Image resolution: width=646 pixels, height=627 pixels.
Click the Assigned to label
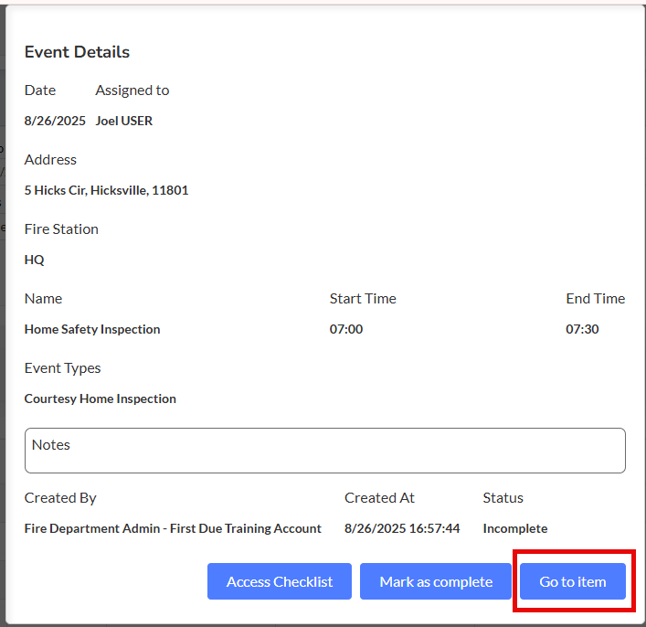tap(132, 90)
